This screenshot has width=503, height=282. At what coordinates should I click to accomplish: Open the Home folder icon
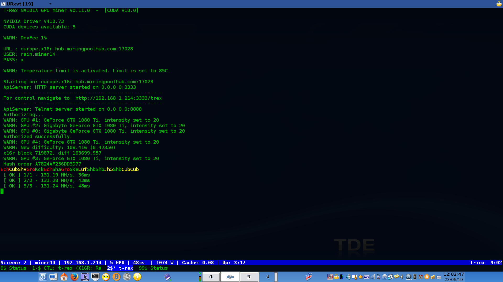(x=64, y=277)
